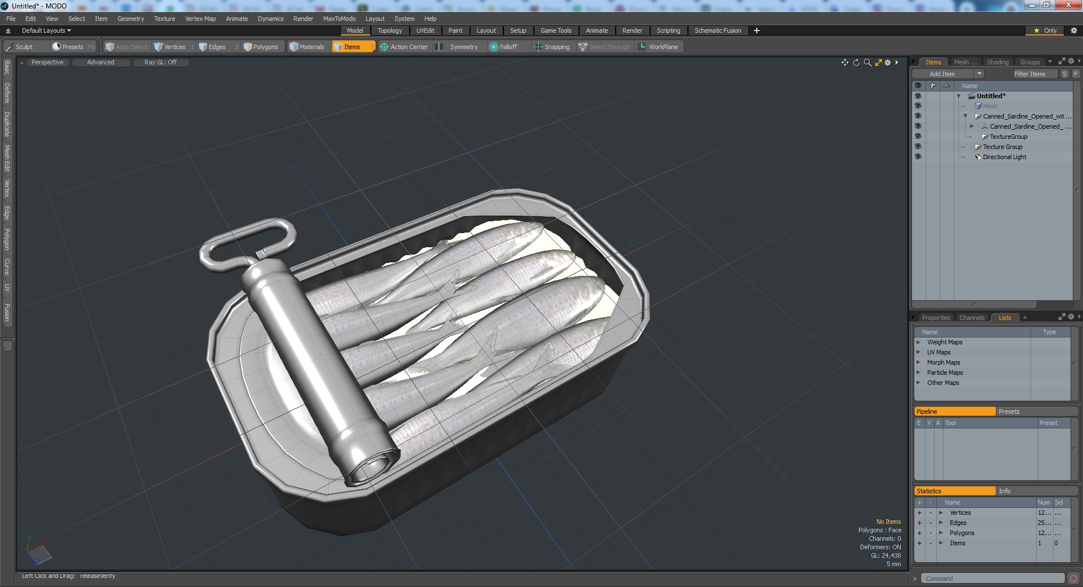
Task: Hide the Texture Group item
Action: pos(918,147)
